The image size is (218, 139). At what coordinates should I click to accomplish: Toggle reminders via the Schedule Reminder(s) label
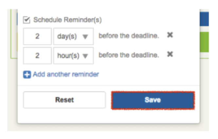tap(67, 20)
